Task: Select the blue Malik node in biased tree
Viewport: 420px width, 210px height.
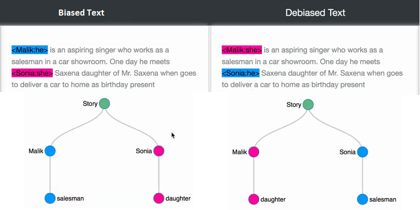Action: point(50,151)
